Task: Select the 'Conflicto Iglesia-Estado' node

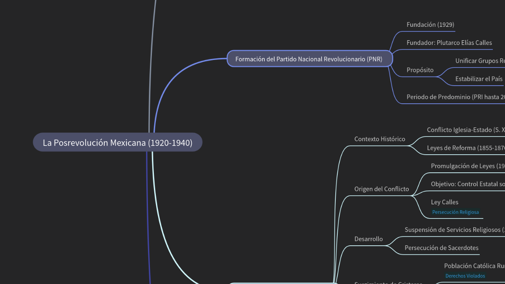Action: 466,130
